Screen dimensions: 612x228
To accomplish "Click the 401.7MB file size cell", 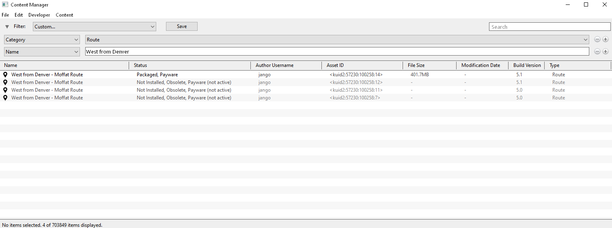I will click(x=420, y=75).
